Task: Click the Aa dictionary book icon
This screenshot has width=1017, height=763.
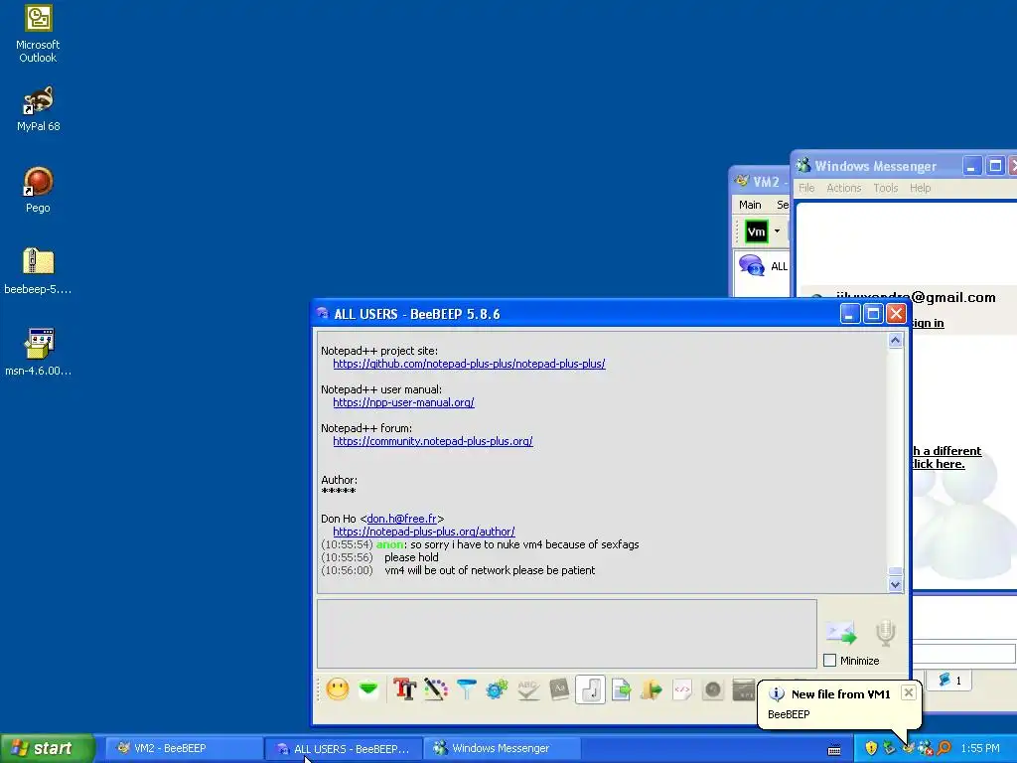Action: tap(559, 689)
